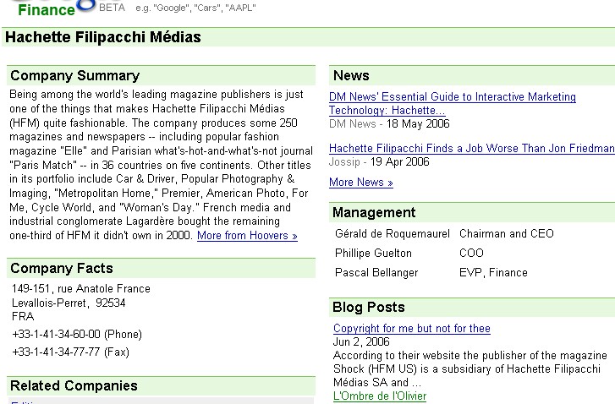This screenshot has height=404, width=615.
Task: Select Gérald de Roquemaurel in Management
Action: tap(393, 234)
